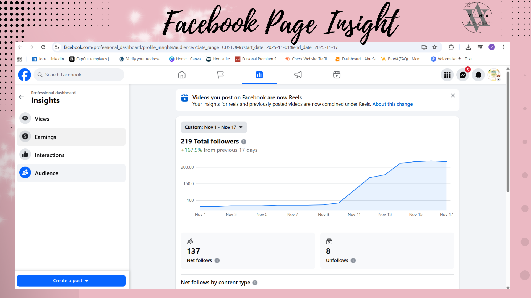This screenshot has height=298, width=531.
Task: Open the notifications bell icon
Action: point(478,75)
